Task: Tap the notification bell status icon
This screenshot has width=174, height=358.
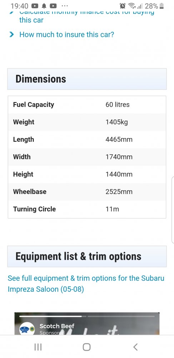Action: pyautogui.click(x=44, y=6)
